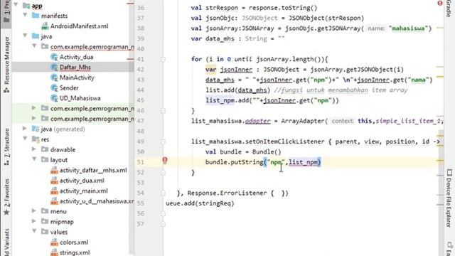The image size is (455, 256).
Task: Open the Sender class
Action: pyautogui.click(x=69, y=88)
